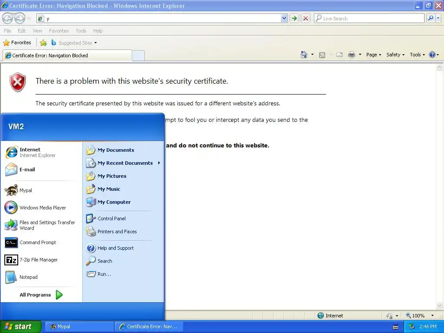Open Home button dropdown arrow

pos(312,55)
